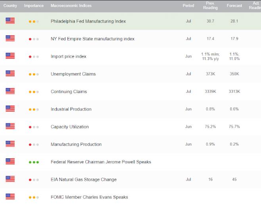Click the US flag in NY Fed Empire State row
The width and height of the screenshot is (261, 204).
coord(10,38)
